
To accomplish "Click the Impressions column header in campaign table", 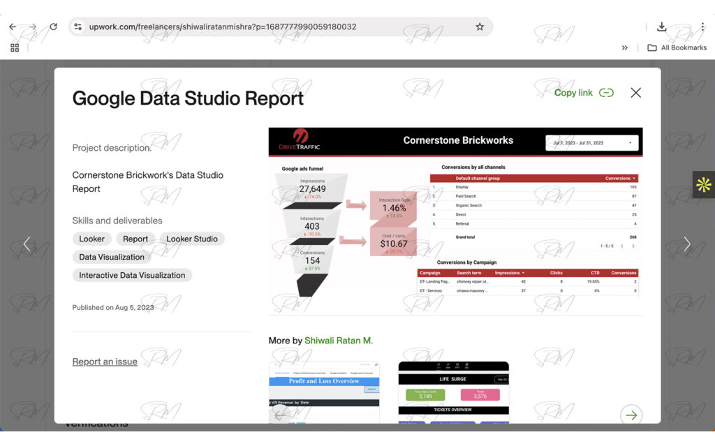I will (x=509, y=273).
